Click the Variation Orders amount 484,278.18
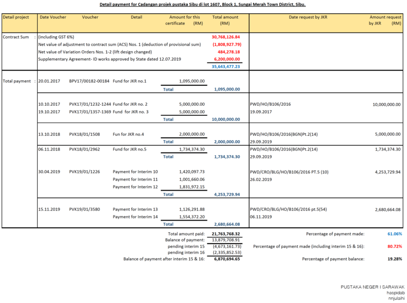 (228, 52)
